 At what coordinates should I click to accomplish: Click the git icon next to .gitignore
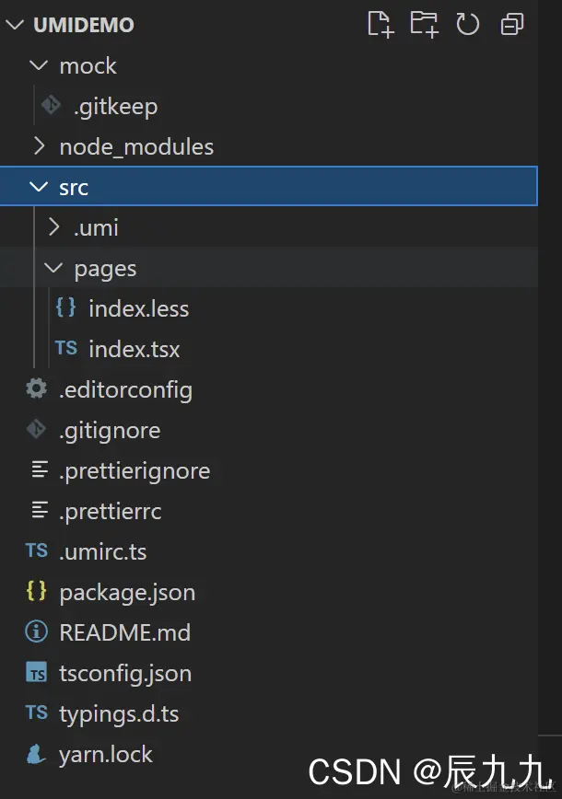37,430
